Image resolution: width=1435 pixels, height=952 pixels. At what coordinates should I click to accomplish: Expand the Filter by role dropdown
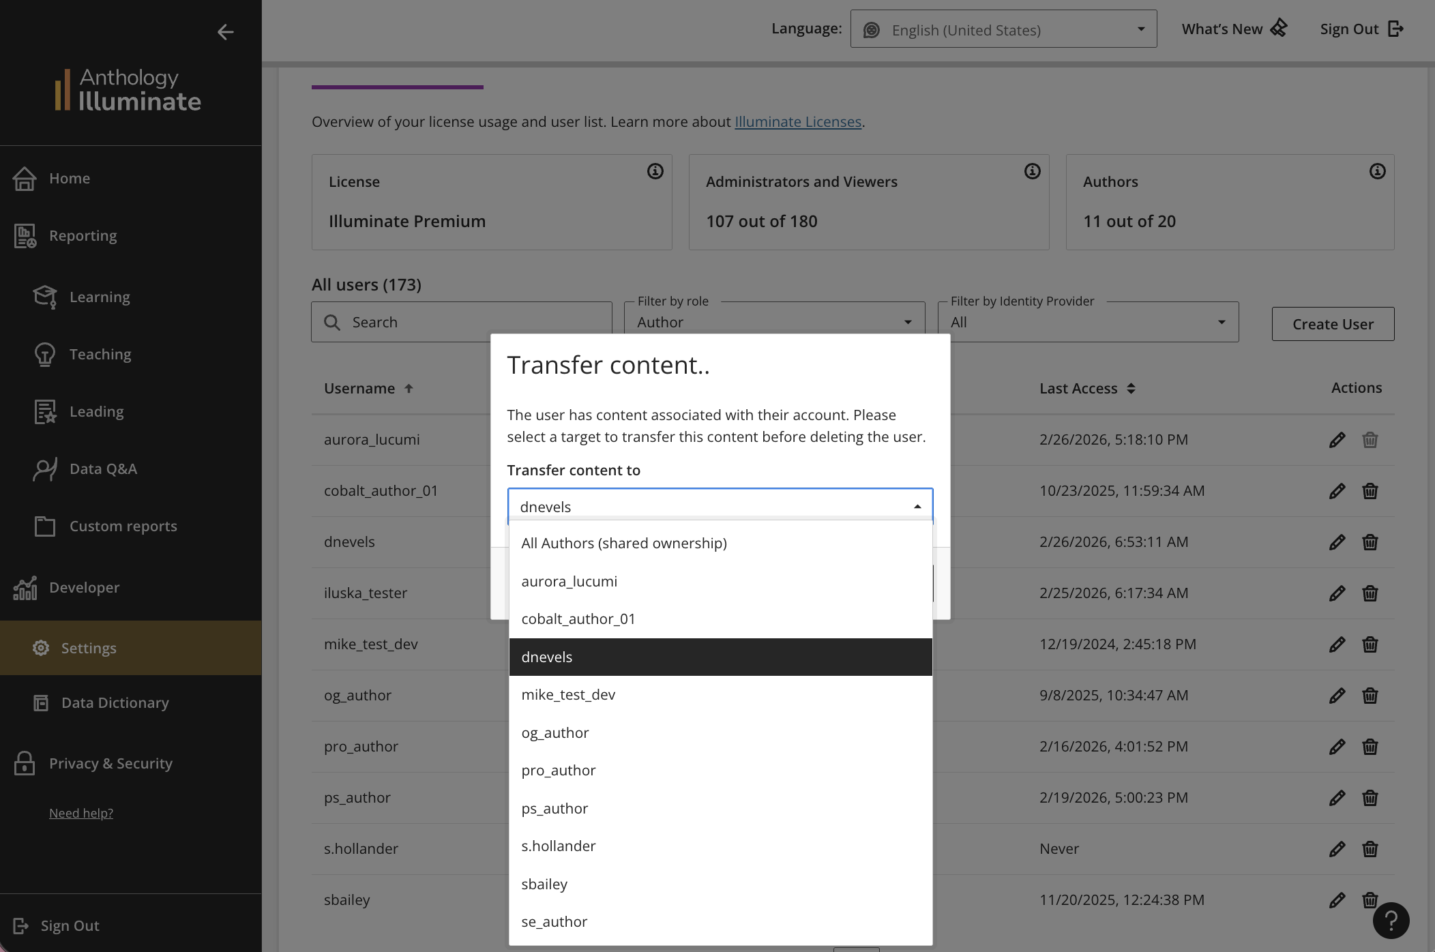pos(774,322)
